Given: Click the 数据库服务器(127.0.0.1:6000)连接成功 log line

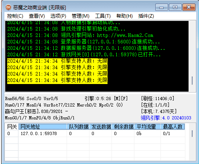Looking at the screenshot, I should [x=86, y=48].
